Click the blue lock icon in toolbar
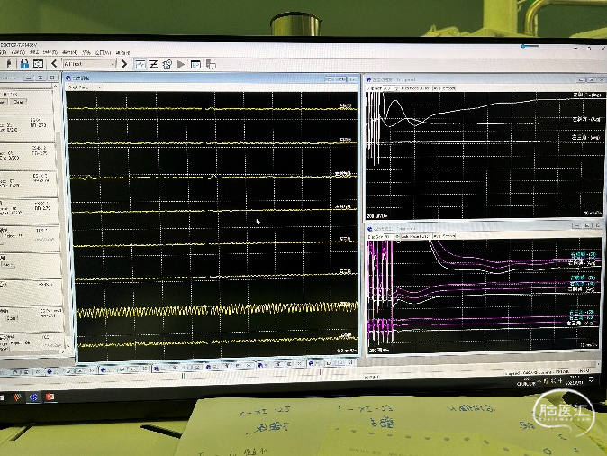 pos(23,64)
